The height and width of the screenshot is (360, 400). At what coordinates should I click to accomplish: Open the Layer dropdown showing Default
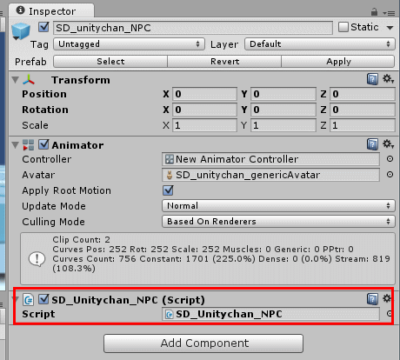(x=320, y=44)
